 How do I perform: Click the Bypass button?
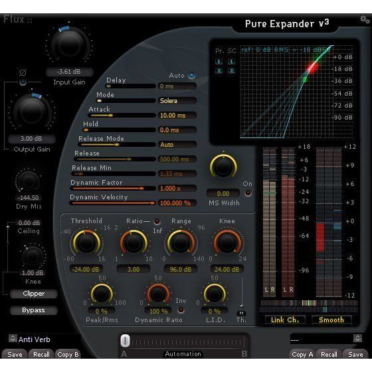pos(34,310)
